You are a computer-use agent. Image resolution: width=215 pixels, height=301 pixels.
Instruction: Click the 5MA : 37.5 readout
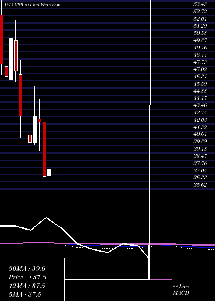pos(25,295)
